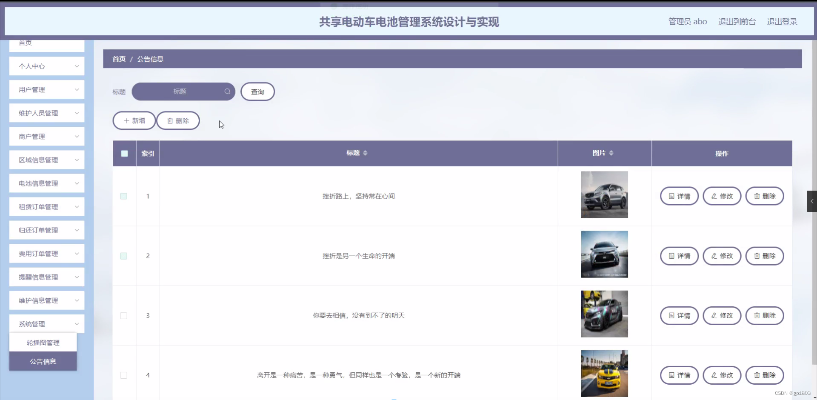The height and width of the screenshot is (400, 817).
Task: Click the trash icon on 删除 button
Action: [x=171, y=120]
